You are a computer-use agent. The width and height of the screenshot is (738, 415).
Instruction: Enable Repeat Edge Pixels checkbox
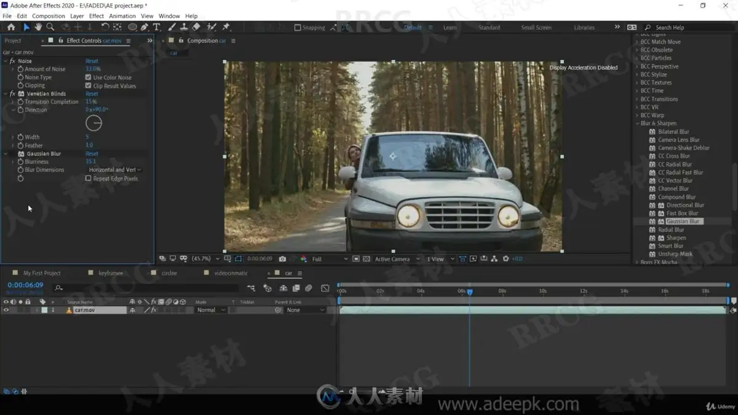[88, 179]
